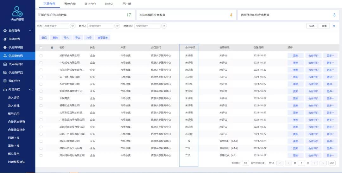Switch to the 暂停合作 tab
Screen dimensions: 342x173
click(x=70, y=4)
